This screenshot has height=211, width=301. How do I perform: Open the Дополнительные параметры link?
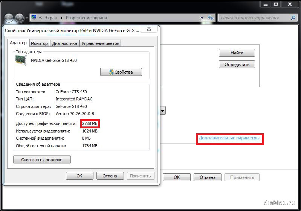(229, 138)
